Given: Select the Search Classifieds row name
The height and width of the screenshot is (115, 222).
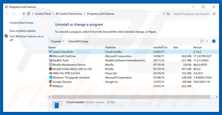Looking at the screenshot, I should (63, 52).
